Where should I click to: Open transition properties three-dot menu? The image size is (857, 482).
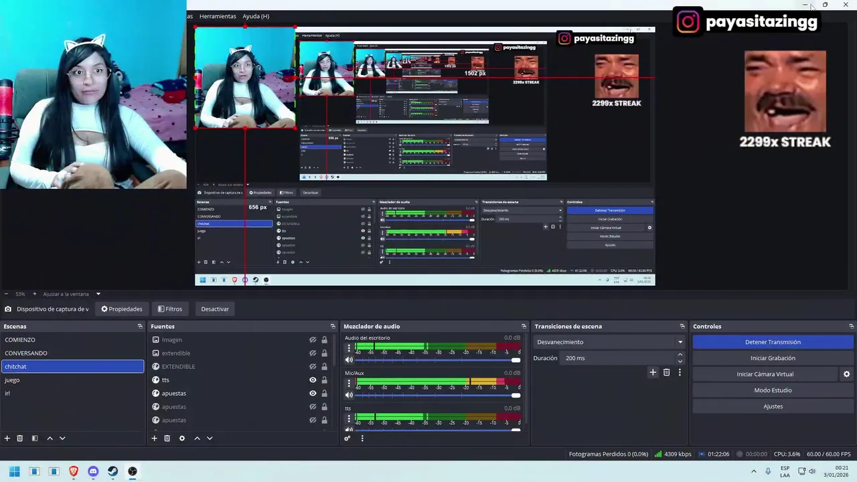pos(680,372)
